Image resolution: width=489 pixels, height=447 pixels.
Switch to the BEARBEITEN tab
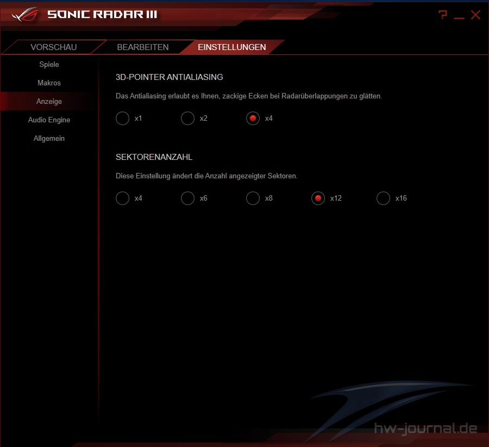click(142, 47)
